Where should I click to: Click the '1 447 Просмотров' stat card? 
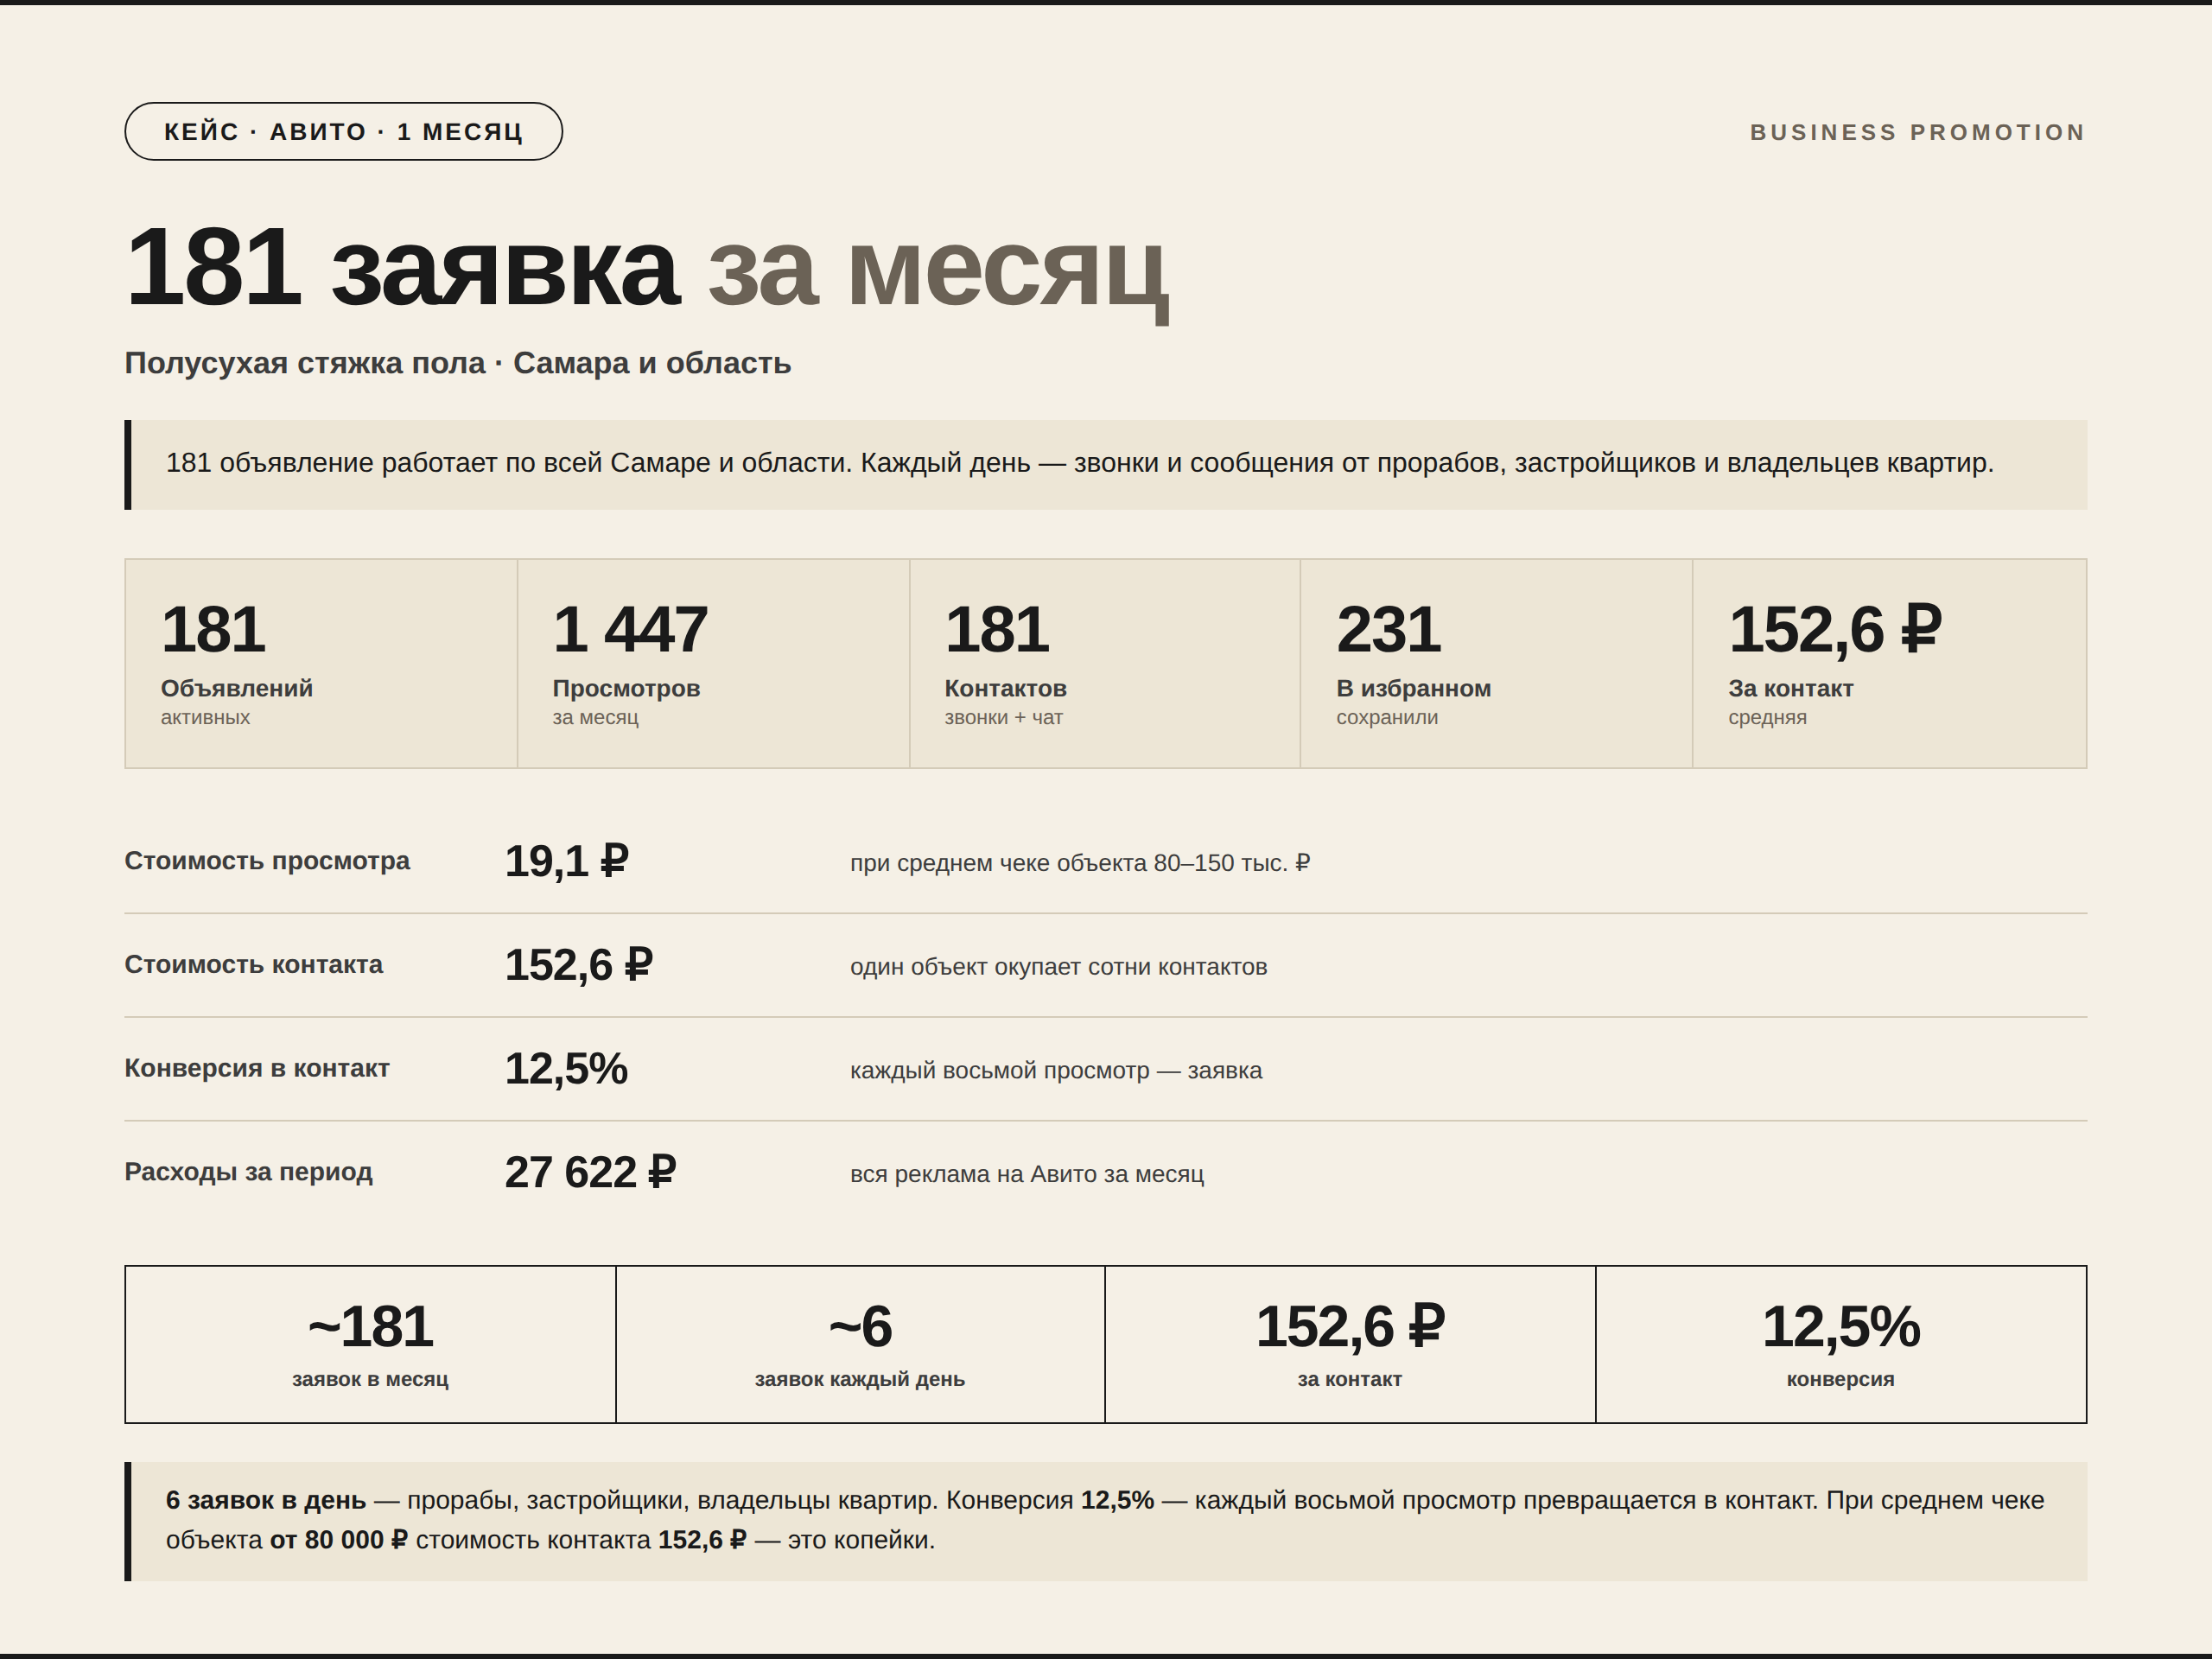[713, 663]
